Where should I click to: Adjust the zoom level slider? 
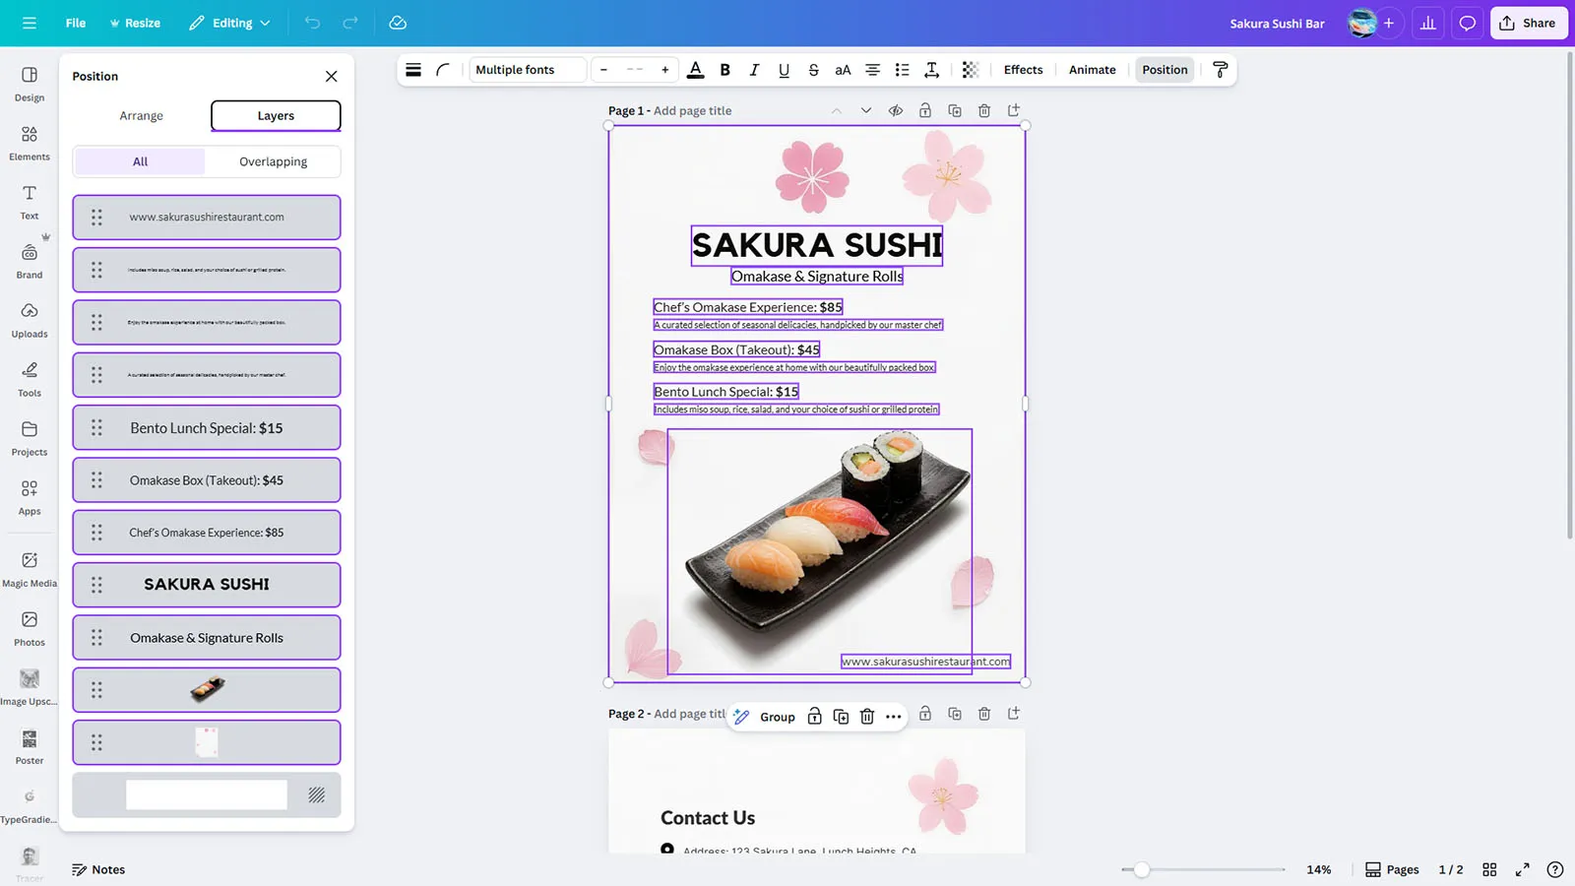pos(1141,869)
